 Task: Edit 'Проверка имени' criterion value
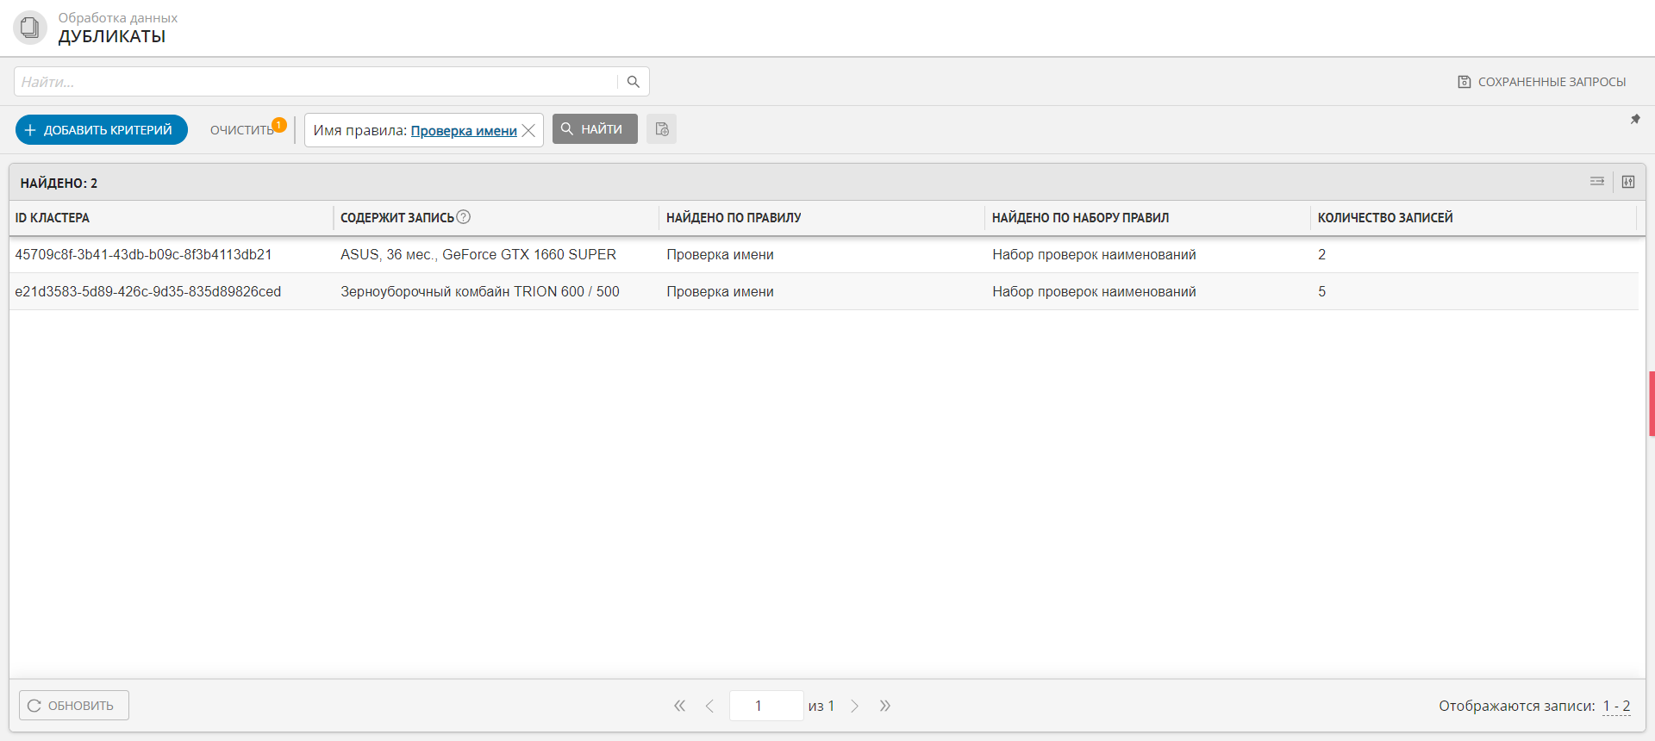[464, 131]
